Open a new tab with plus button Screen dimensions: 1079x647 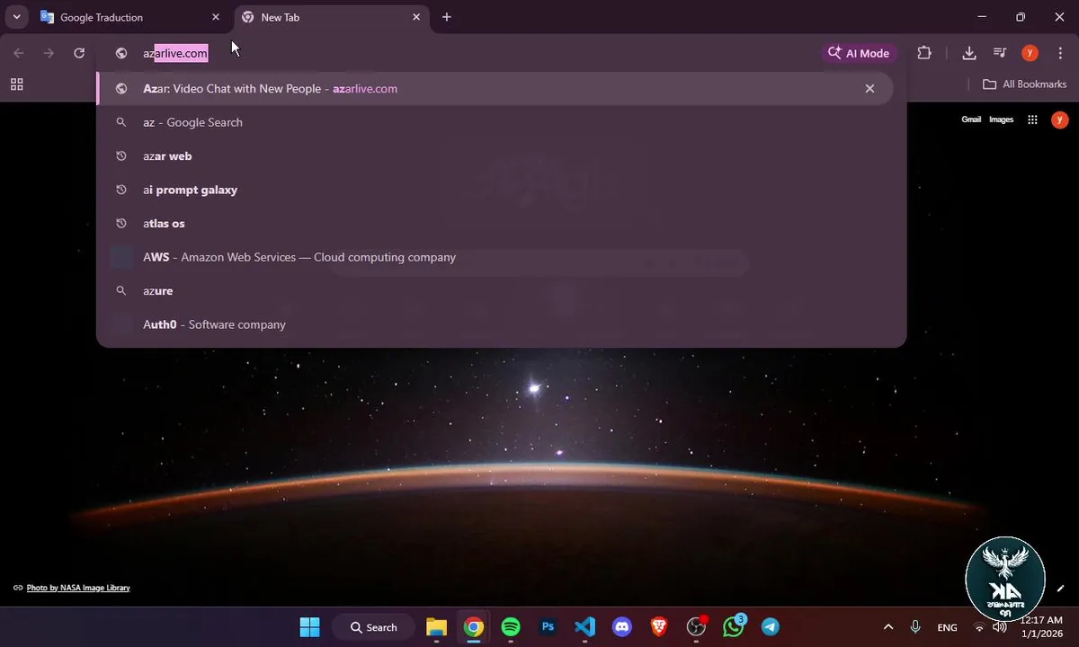[x=447, y=17]
